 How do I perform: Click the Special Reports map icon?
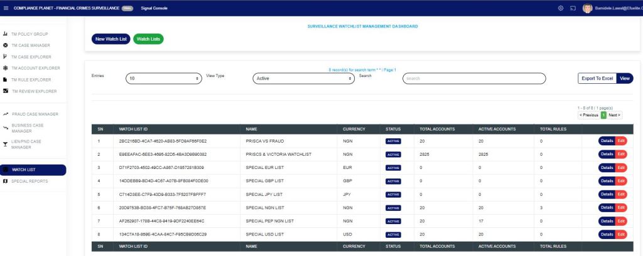click(x=6, y=182)
